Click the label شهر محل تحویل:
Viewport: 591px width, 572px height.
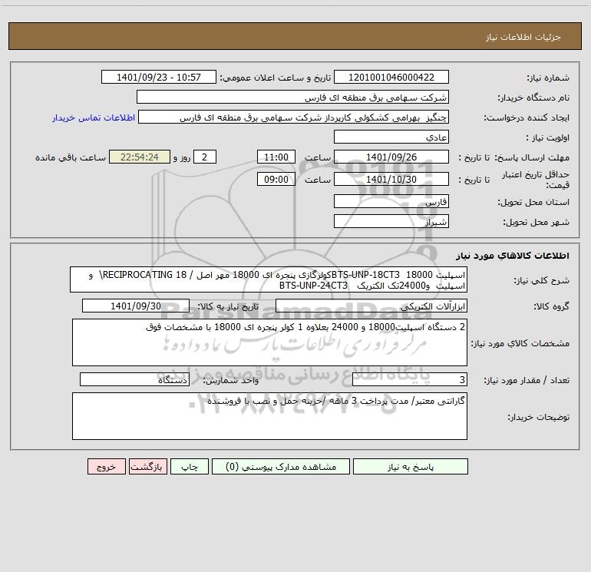click(x=537, y=223)
